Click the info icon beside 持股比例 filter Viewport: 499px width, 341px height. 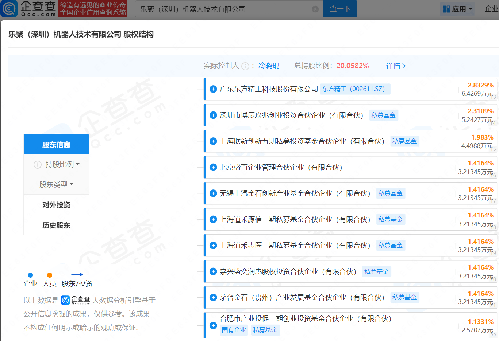pos(38,165)
